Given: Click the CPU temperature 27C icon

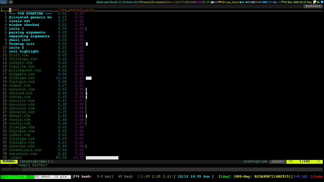Looking at the screenshot, I should [x=204, y=2].
